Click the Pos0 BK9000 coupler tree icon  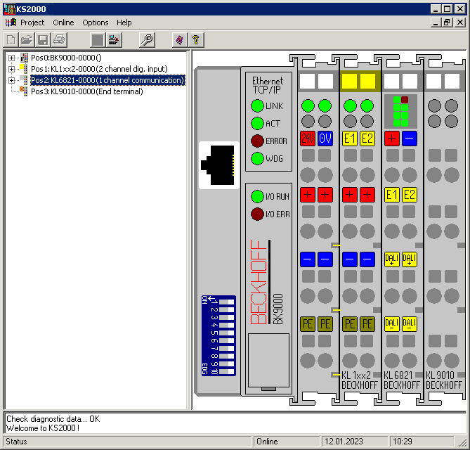pos(24,57)
